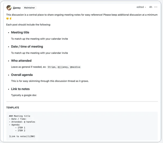Click the Maintainer badge

point(30,7)
